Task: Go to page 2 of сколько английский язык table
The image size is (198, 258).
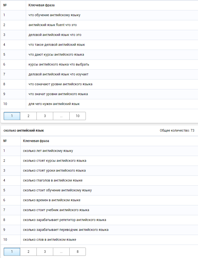Action: (x=28, y=252)
